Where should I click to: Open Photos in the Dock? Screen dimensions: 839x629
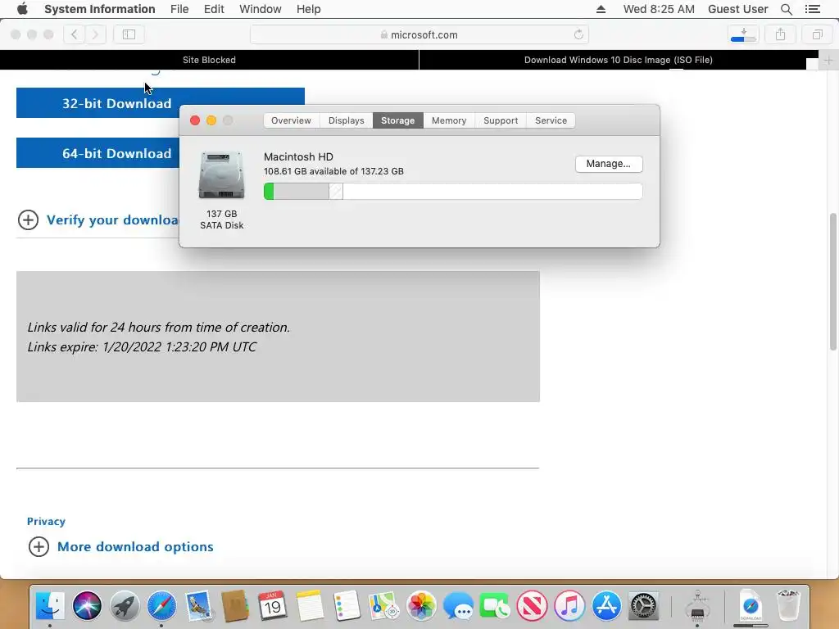click(x=421, y=606)
